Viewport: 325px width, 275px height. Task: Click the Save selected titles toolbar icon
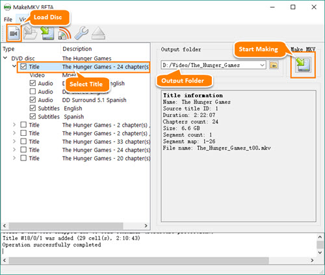coord(47,33)
